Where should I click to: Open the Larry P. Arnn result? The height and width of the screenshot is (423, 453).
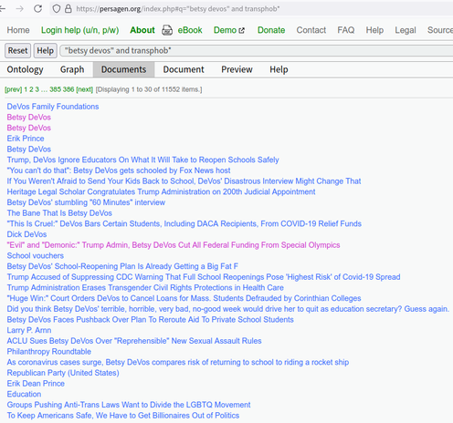[29, 330]
